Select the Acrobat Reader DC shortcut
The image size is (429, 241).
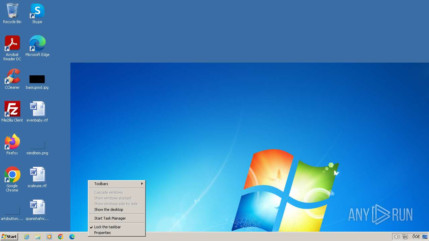[x=12, y=43]
